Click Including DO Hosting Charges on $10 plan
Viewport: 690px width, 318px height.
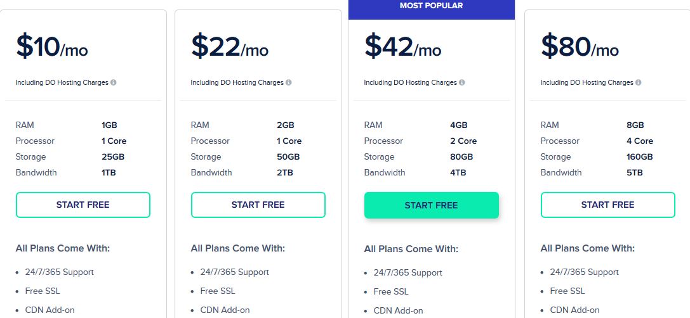coord(62,82)
